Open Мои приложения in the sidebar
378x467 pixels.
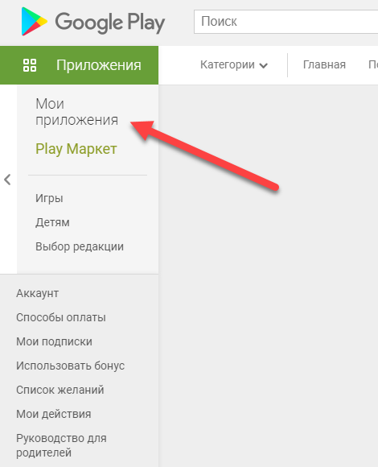pyautogui.click(x=76, y=112)
